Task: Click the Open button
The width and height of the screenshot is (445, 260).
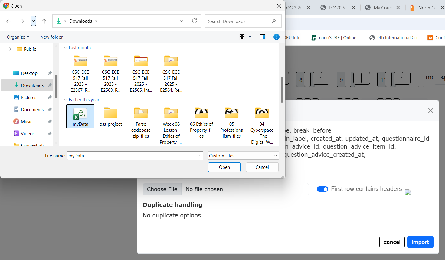Action: pos(224,167)
